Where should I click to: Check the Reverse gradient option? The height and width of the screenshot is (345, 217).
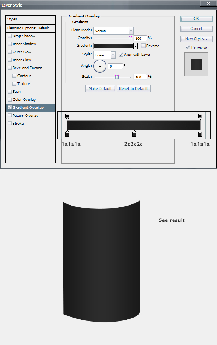point(144,46)
